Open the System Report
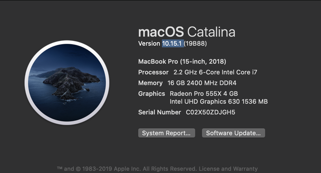The width and height of the screenshot is (321, 173). click(x=167, y=133)
